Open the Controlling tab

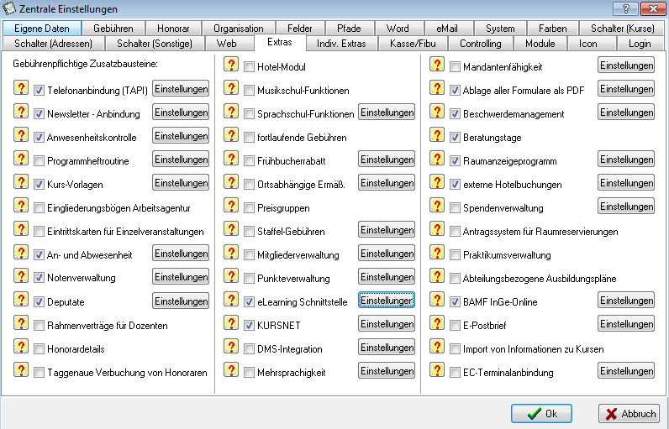481,44
